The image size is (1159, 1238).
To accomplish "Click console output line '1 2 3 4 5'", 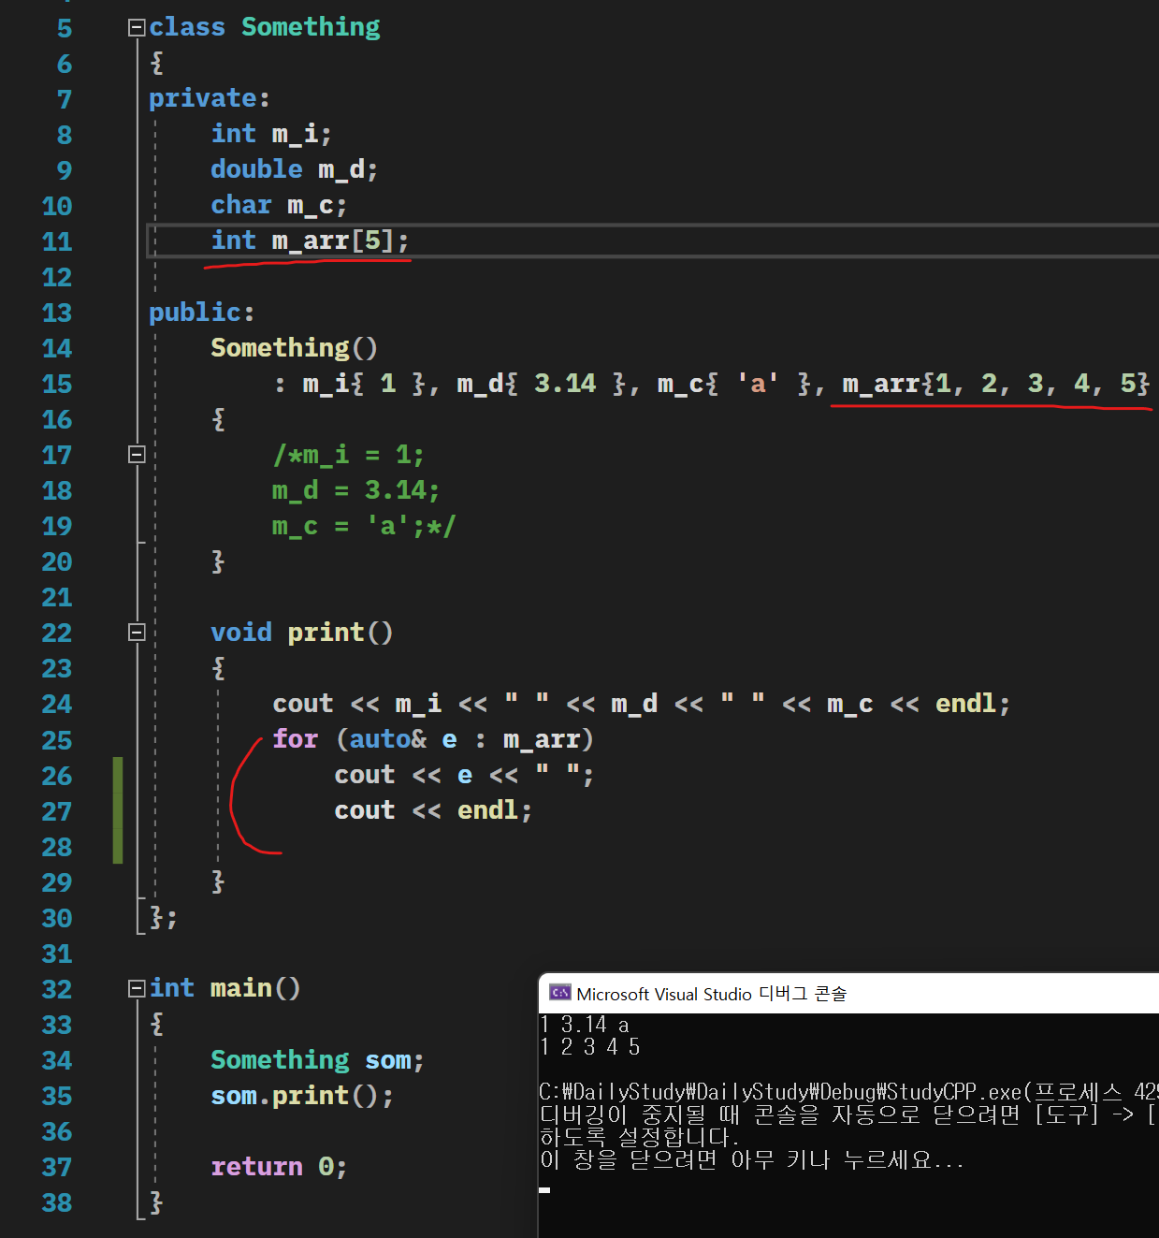I will [x=590, y=1047].
